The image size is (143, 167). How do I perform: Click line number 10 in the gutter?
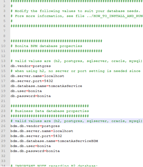click(x=3, y=46)
